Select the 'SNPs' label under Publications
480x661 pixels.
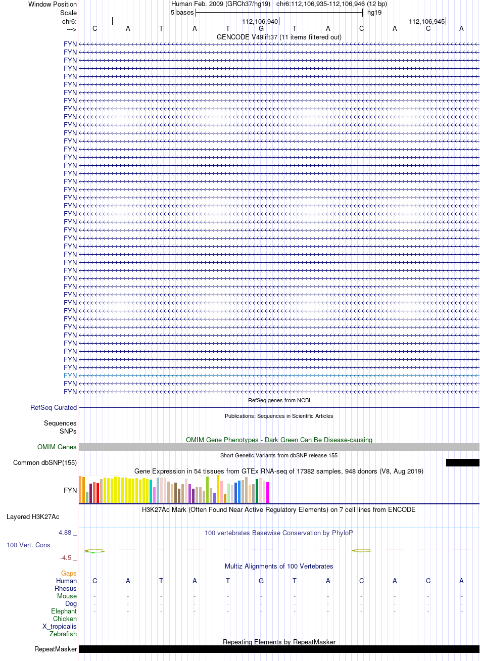[68, 431]
